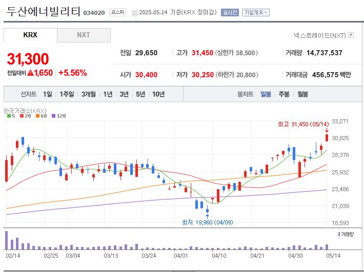Click the 실시간 real-time badge
364x272 pixels.
click(x=230, y=13)
